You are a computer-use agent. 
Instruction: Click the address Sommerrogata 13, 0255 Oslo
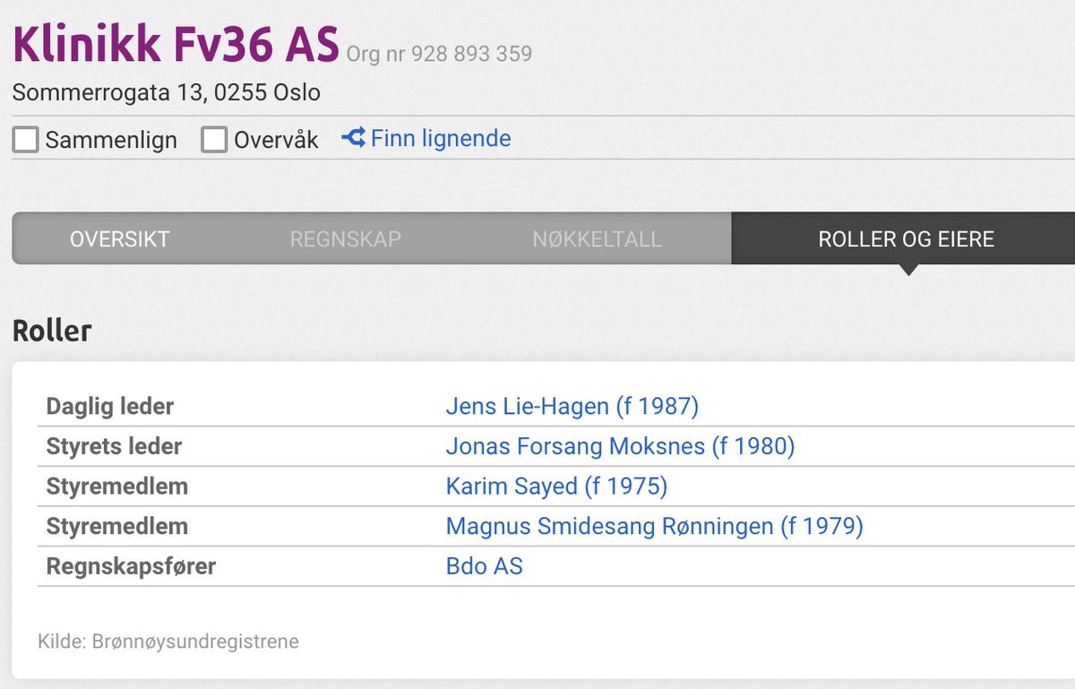point(167,92)
